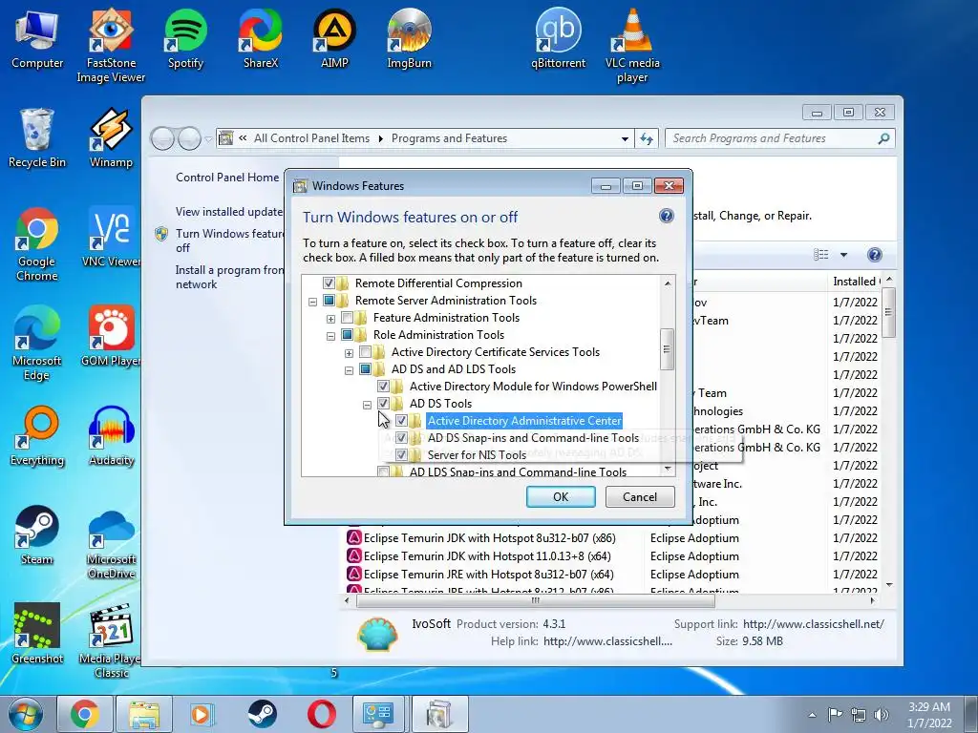
Task: Open the Windows Features help icon
Action: click(666, 216)
